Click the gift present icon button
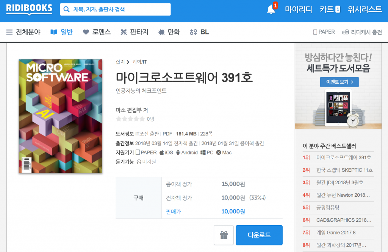 point(224,235)
